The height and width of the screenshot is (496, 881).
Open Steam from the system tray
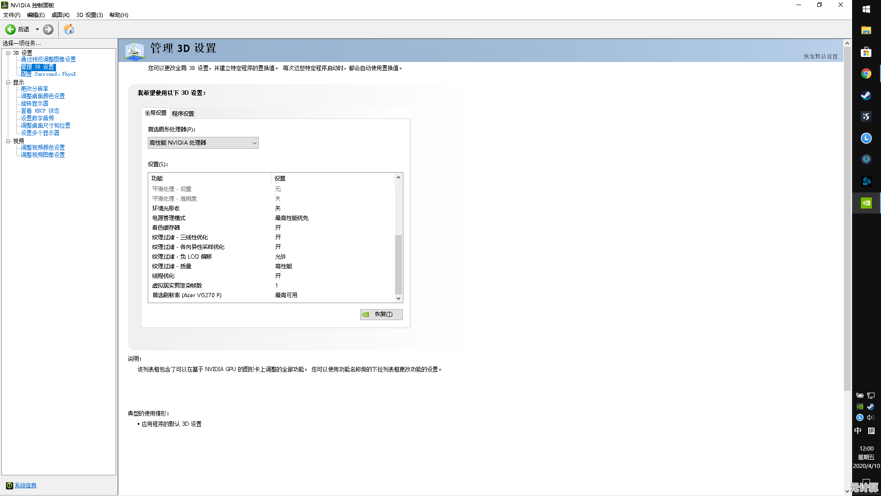coord(870,406)
